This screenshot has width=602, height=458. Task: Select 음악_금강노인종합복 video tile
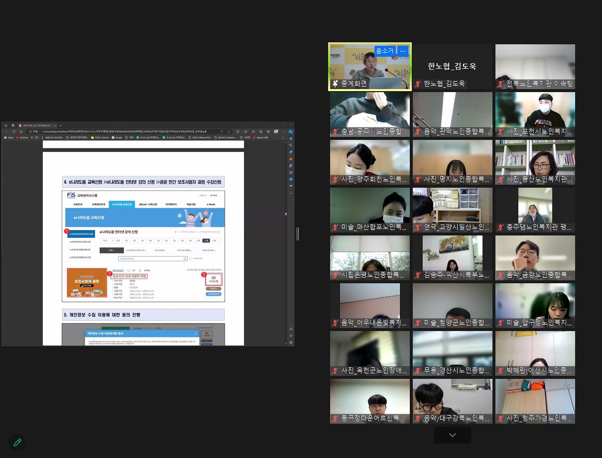point(535,258)
